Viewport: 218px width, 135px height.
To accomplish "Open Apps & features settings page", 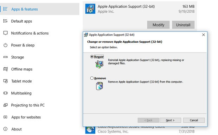I will click(x=40, y=9).
